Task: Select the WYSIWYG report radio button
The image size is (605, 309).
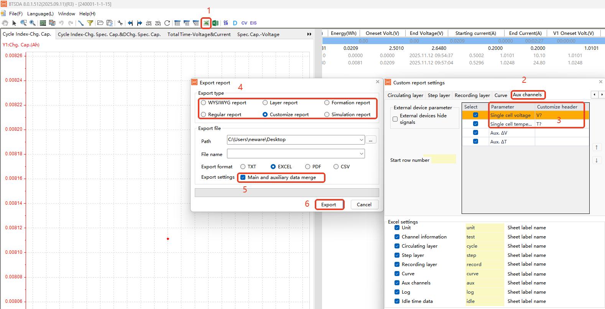Action: click(x=204, y=103)
